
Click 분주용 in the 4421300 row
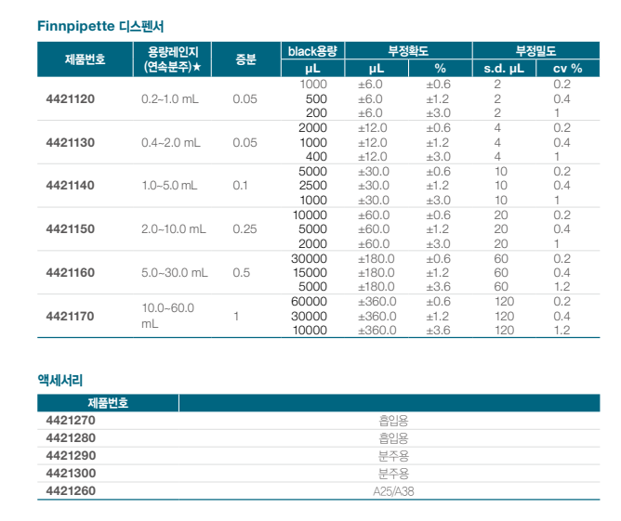tap(393, 474)
